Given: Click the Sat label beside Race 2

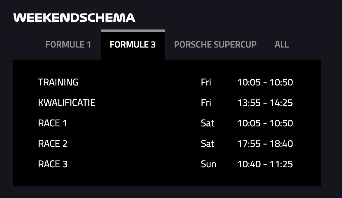Looking at the screenshot, I should [207, 144].
